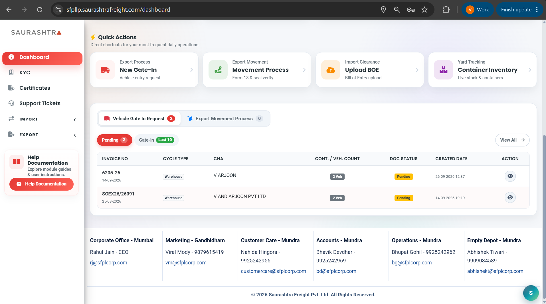The height and width of the screenshot is (304, 546).
Task: Click the KYC sidebar icon
Action: tap(11, 72)
